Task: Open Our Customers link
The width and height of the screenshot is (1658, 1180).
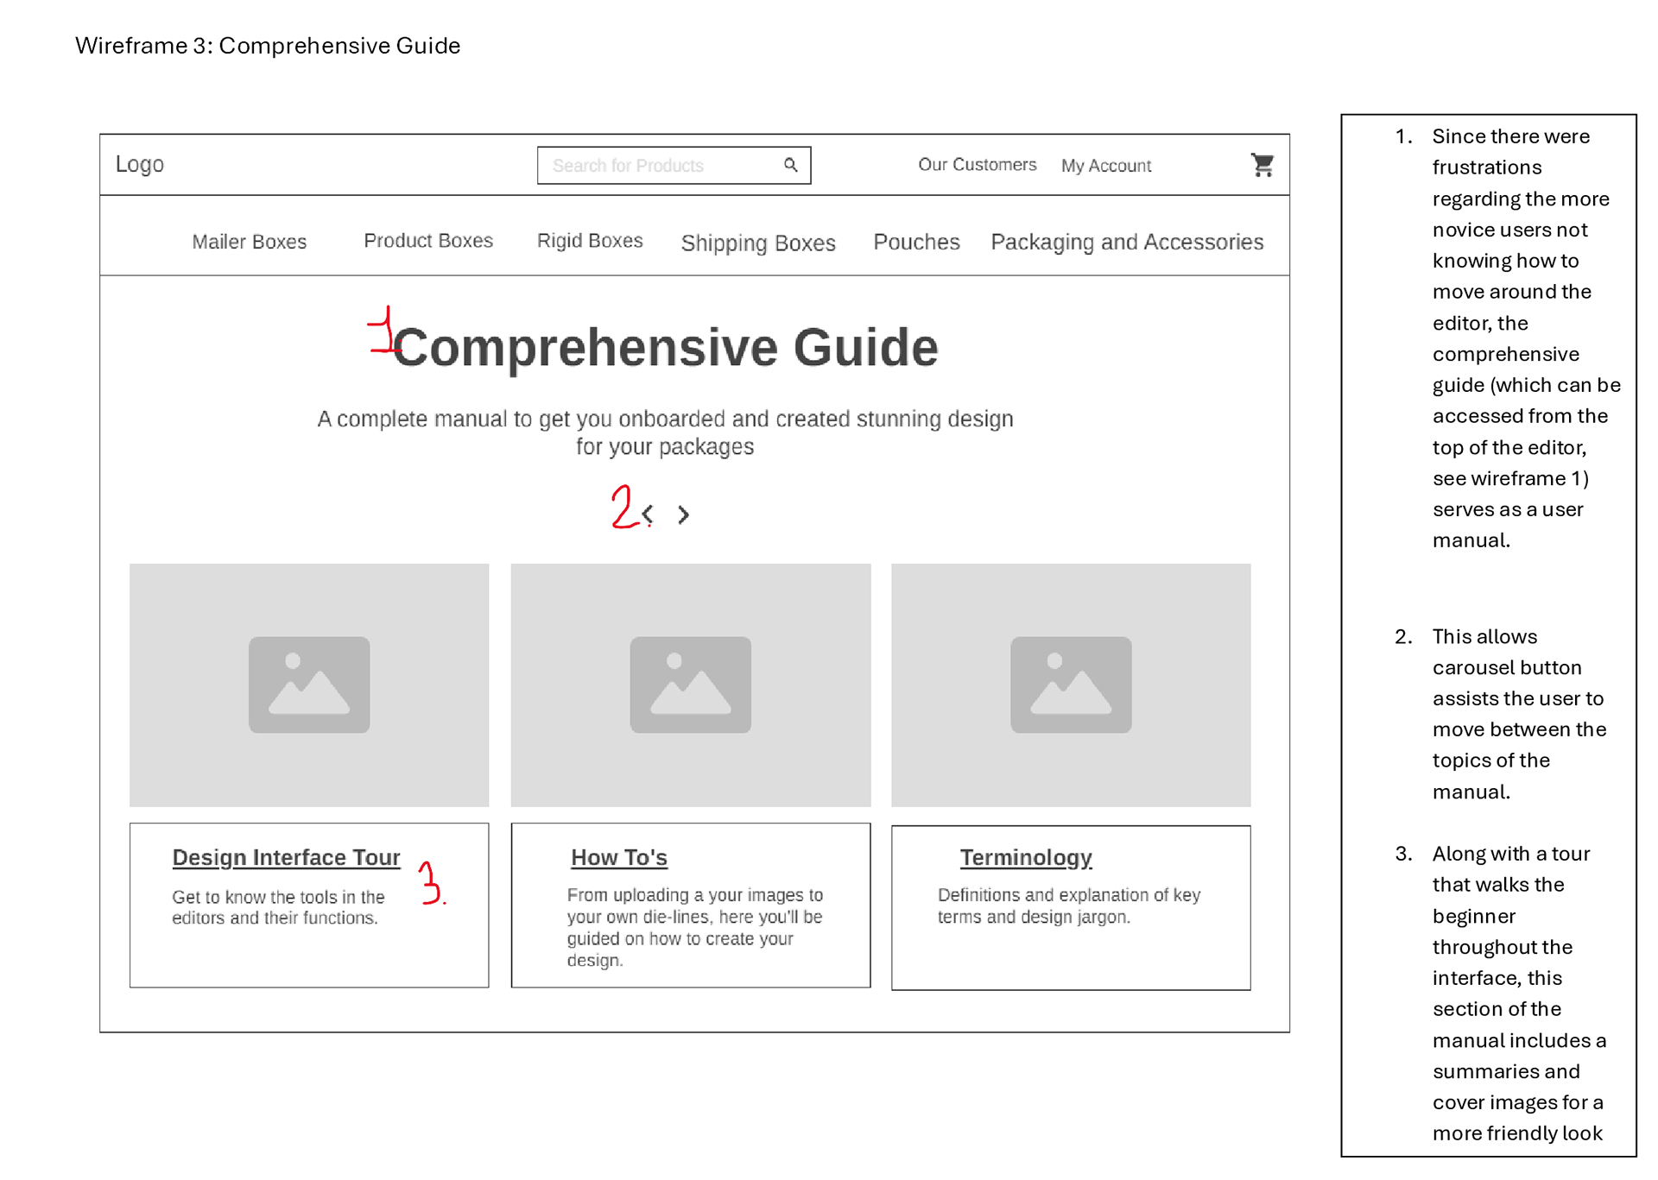Action: pos(977,164)
